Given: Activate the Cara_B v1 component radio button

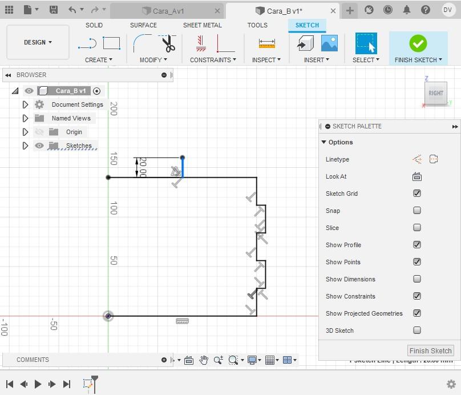Looking at the screenshot, I should [x=96, y=91].
